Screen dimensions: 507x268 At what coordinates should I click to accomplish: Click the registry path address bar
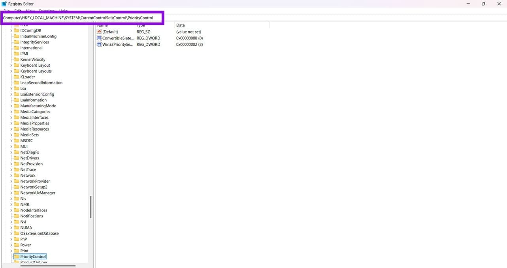(x=83, y=18)
